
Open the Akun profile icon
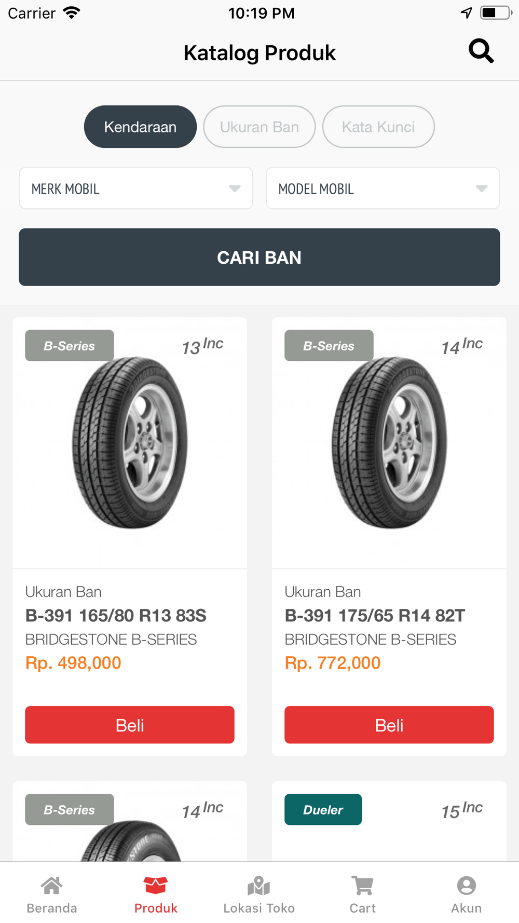(467, 886)
